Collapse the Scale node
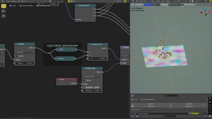This screenshot has height=119, width=212. tap(123, 47)
